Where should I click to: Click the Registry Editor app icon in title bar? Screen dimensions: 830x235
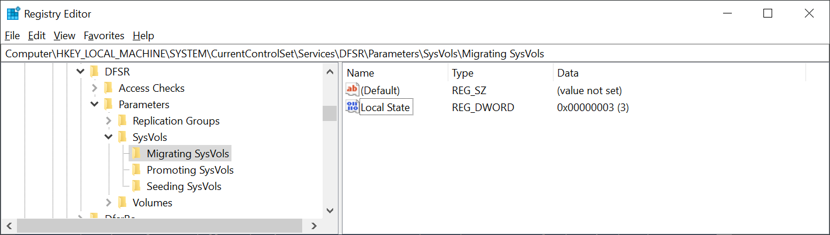13,13
